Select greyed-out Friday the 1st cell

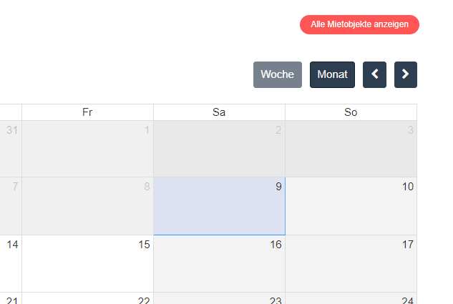[87, 149]
